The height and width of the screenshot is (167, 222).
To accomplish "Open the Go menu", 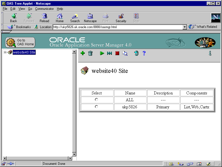I will tap(30, 9).
